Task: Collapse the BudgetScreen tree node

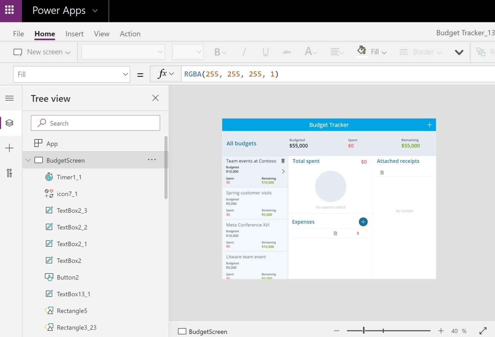Action: 28,160
